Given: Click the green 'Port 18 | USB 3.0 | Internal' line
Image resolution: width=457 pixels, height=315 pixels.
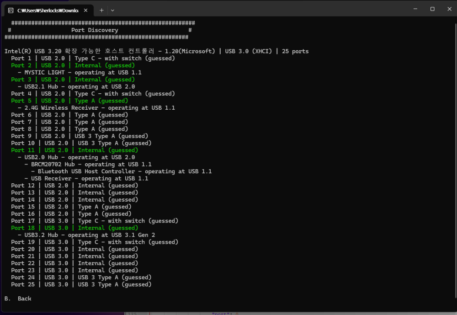Looking at the screenshot, I should coord(74,228).
